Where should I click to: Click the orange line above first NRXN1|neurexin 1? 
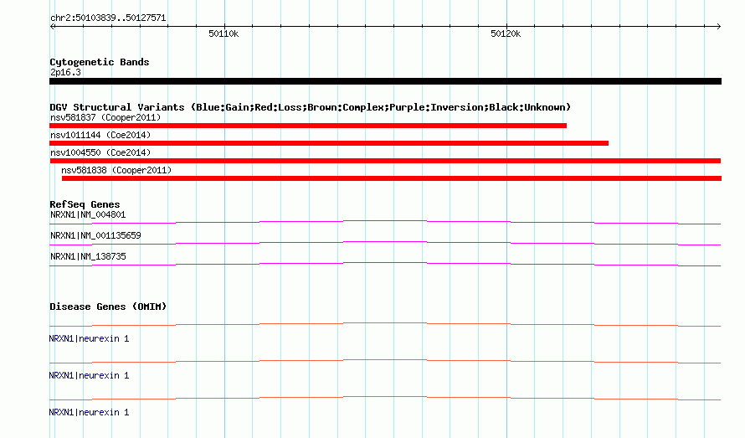click(385, 324)
